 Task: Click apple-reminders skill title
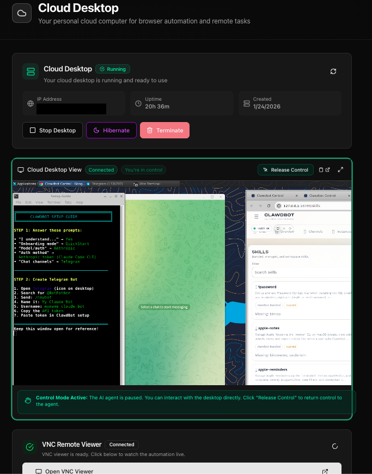(272, 369)
